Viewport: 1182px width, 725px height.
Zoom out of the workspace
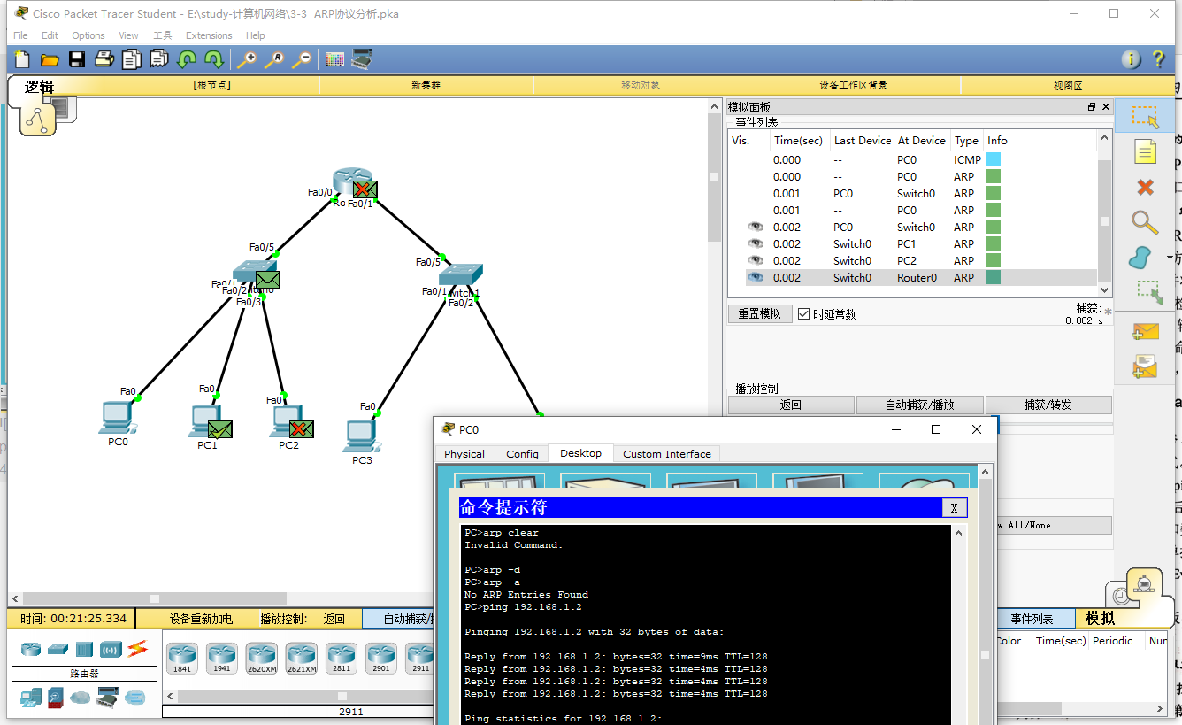pos(302,59)
